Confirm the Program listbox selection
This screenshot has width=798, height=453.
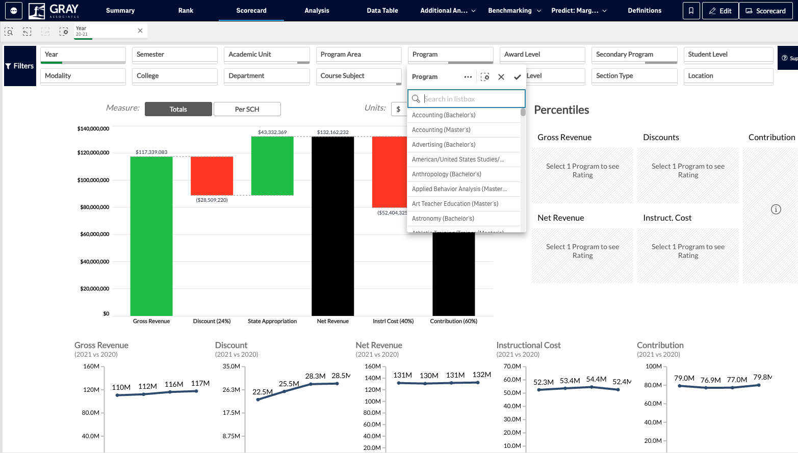(517, 77)
